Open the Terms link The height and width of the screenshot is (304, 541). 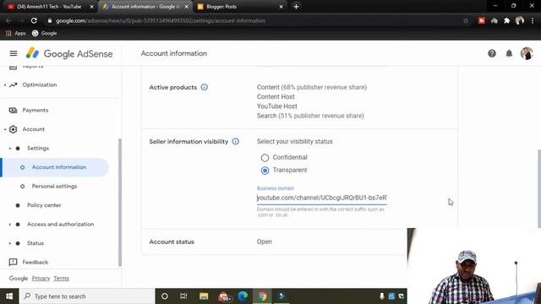(x=61, y=278)
